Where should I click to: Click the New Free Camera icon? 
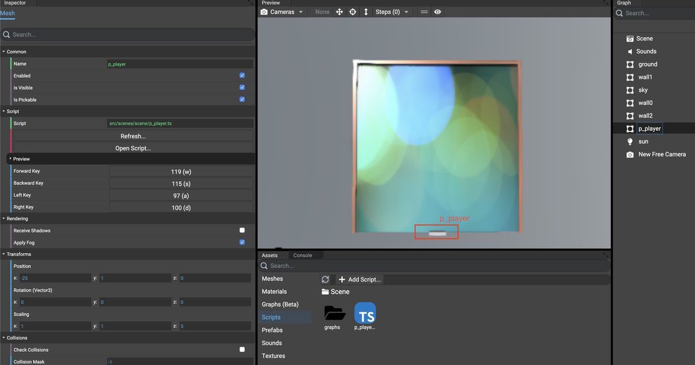click(630, 154)
